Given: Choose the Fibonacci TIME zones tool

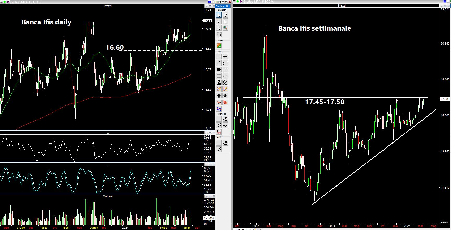Looking at the screenshot, I should coord(219,132).
